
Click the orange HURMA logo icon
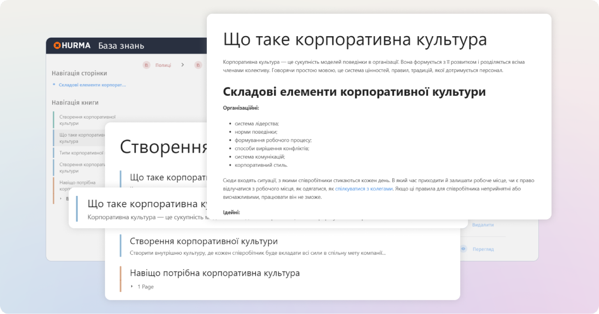pos(57,45)
